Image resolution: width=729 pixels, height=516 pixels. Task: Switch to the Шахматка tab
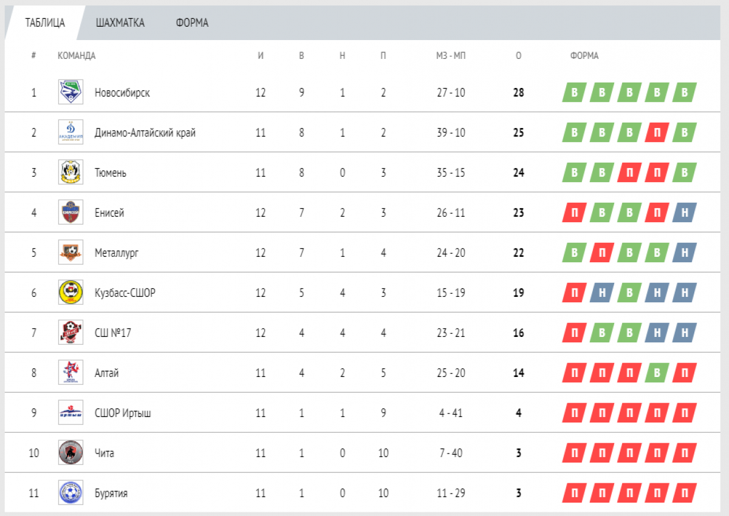[x=120, y=23]
